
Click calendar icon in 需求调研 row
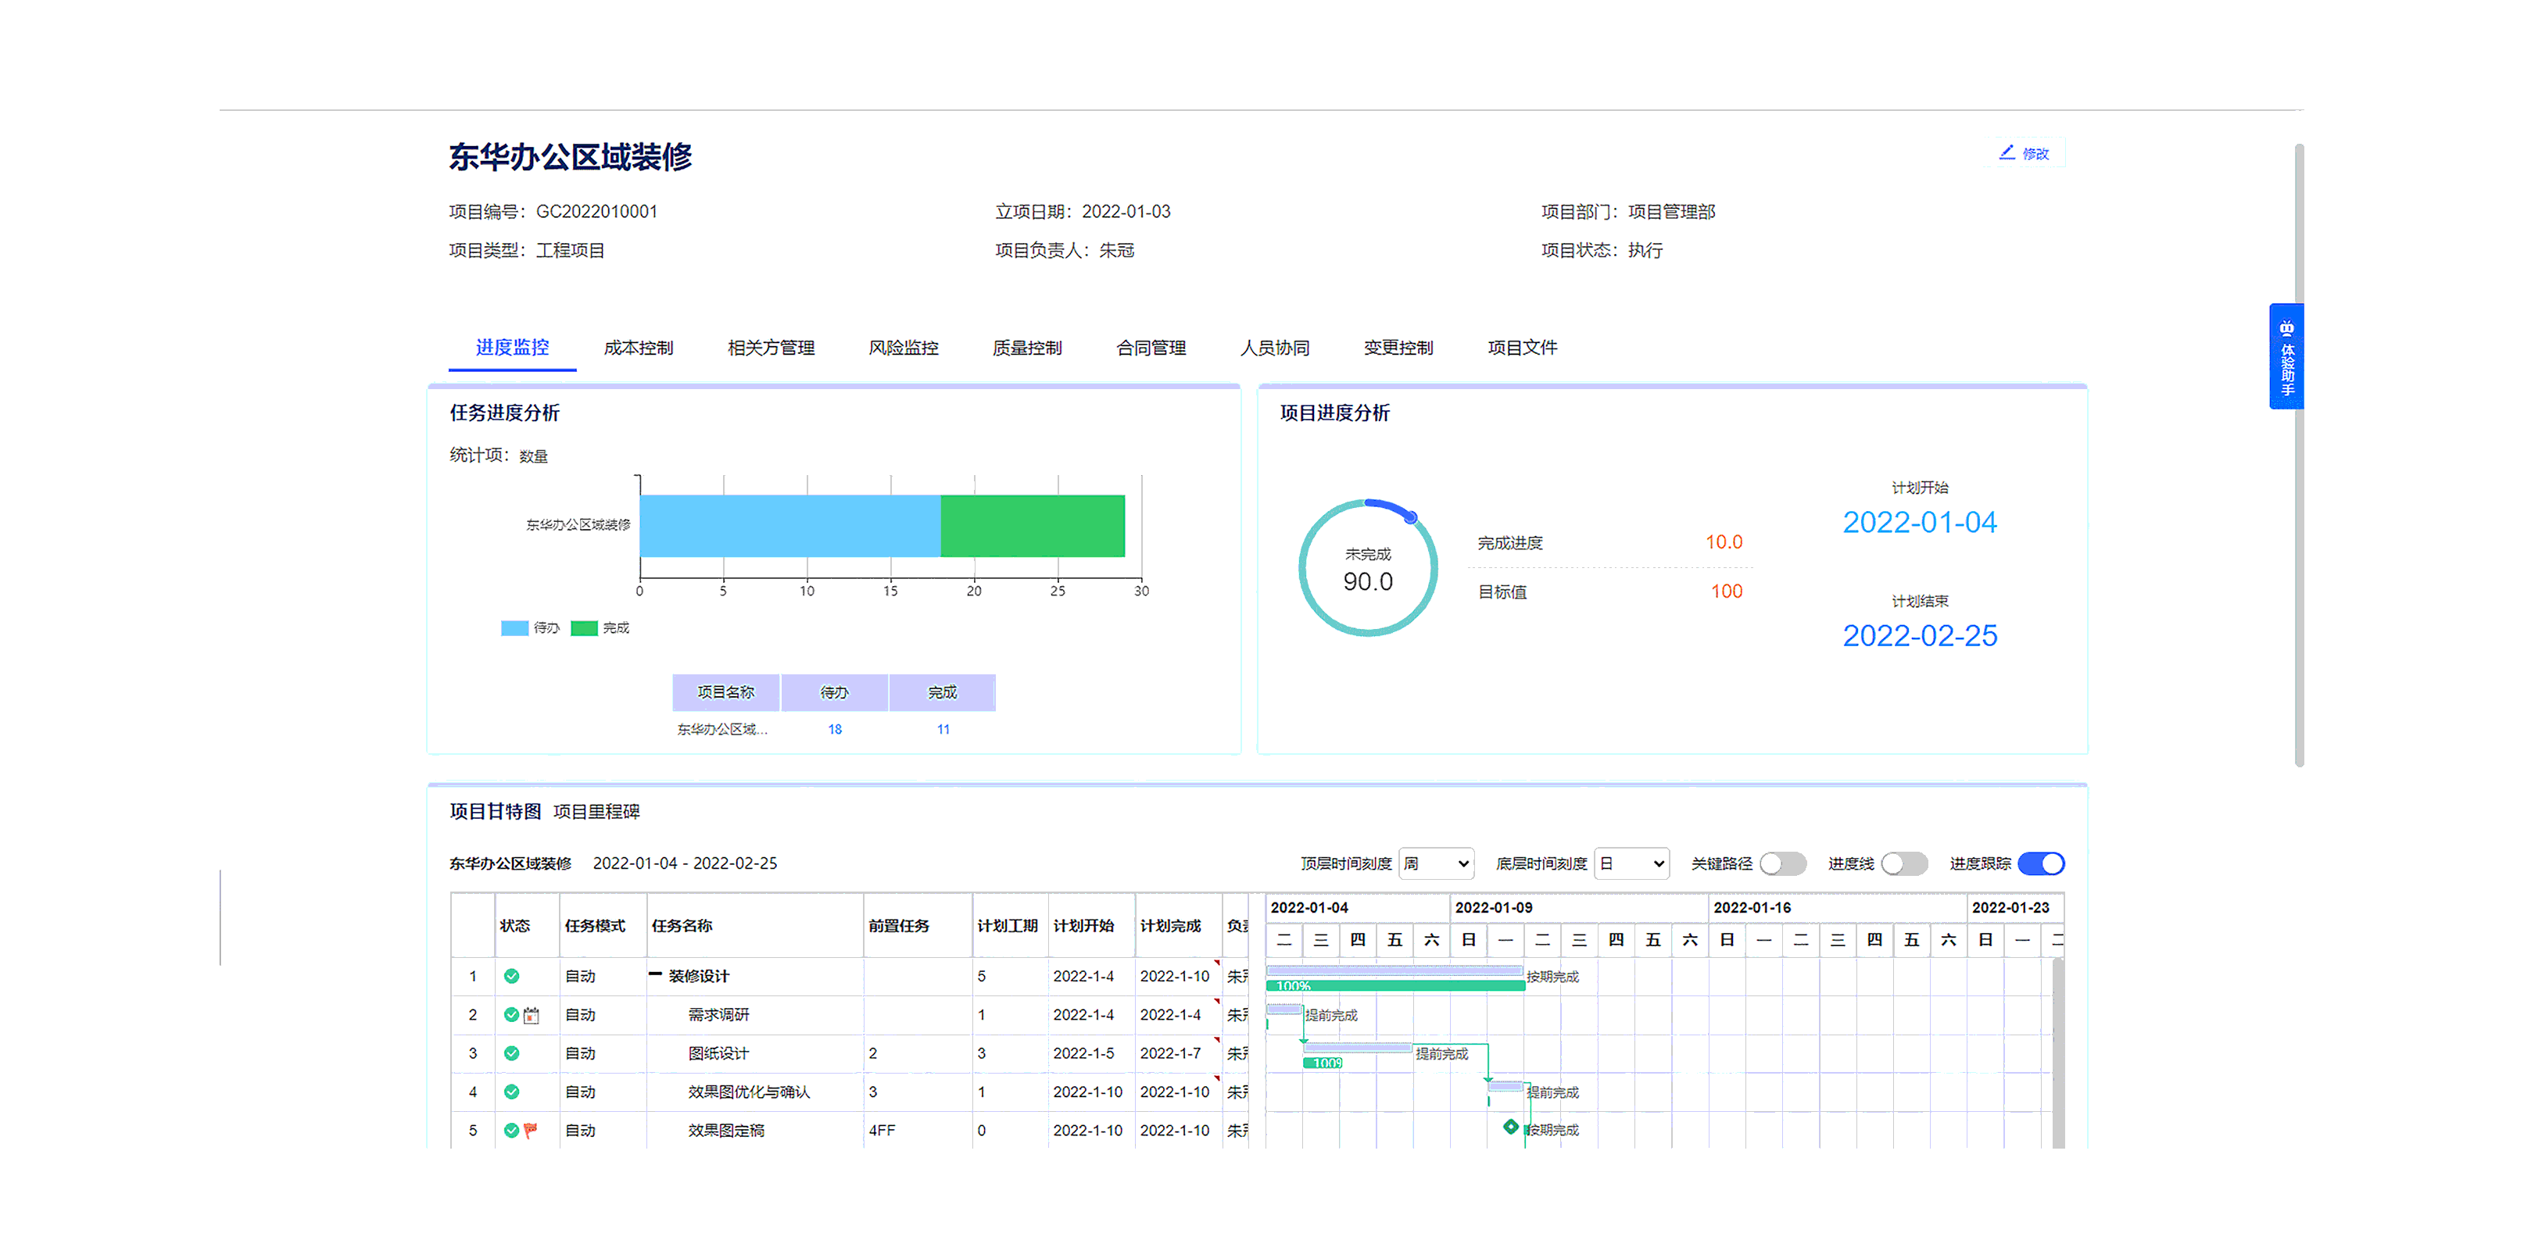(532, 1015)
